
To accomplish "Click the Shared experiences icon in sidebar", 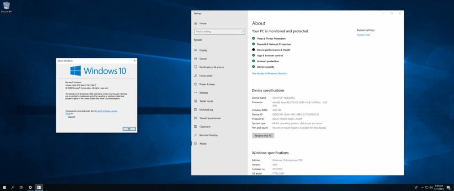I will [x=196, y=118].
